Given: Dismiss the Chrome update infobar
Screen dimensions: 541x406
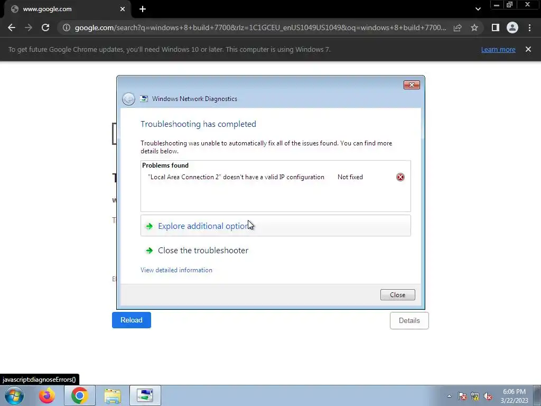Looking at the screenshot, I should click(528, 49).
